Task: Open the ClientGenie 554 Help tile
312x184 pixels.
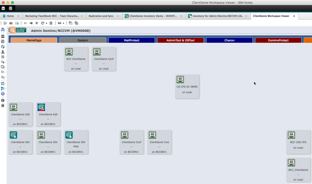Action: pyautogui.click(x=76, y=142)
